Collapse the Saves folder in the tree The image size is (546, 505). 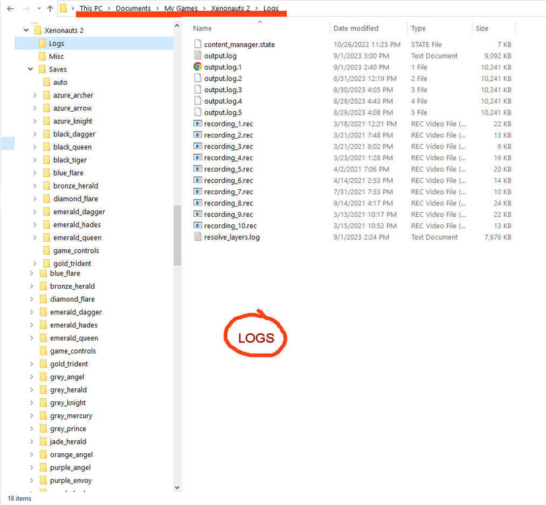(31, 69)
